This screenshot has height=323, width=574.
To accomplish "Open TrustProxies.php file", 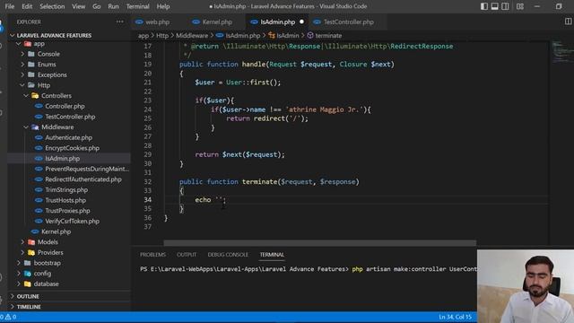I will point(67,211).
